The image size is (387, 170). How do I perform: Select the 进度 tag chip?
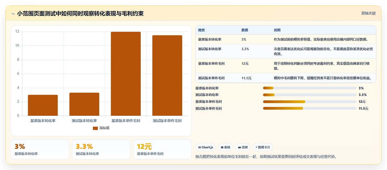(x=243, y=147)
